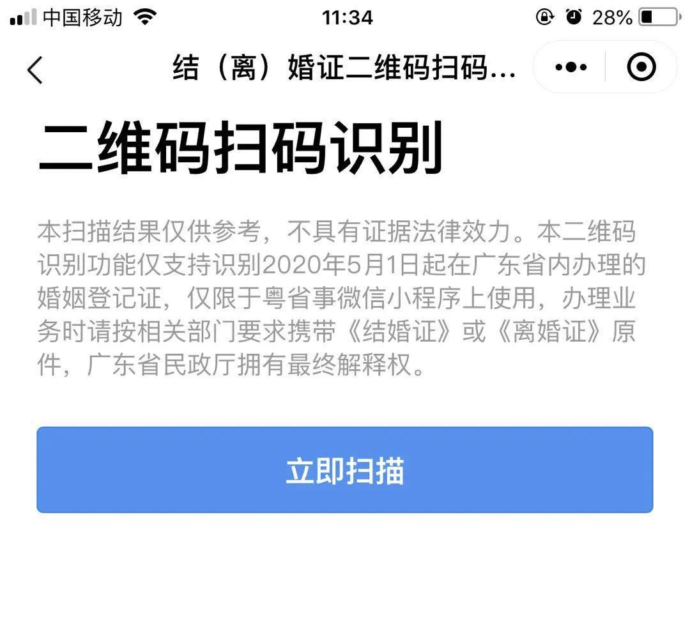Go back using the left chevron arrow
Screen dimensions: 690x631
(34, 70)
